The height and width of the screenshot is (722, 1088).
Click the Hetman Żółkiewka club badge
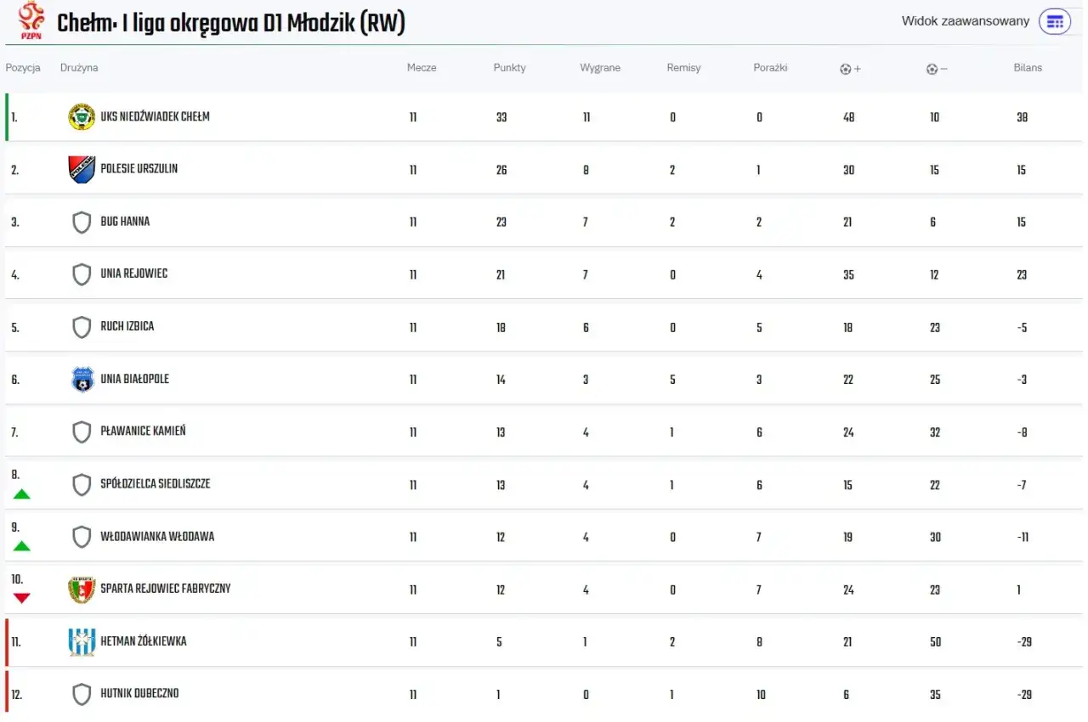pyautogui.click(x=81, y=641)
